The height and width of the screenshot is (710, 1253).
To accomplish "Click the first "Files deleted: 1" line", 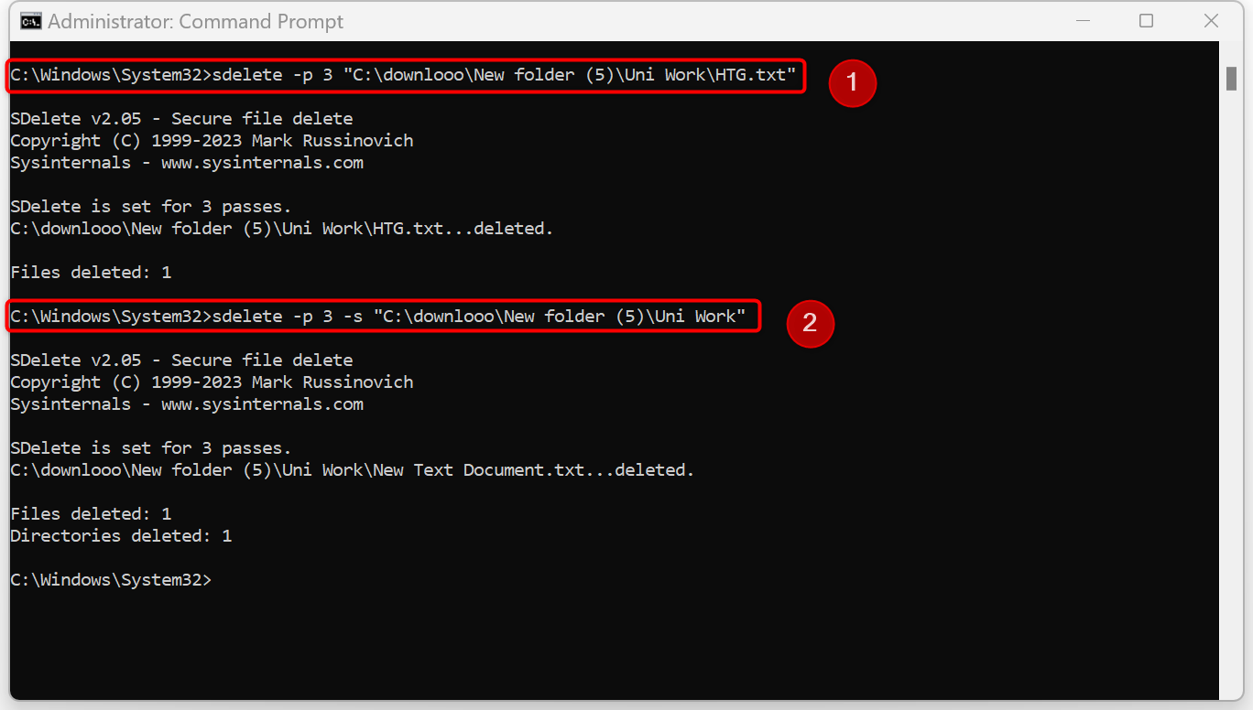I will click(91, 273).
